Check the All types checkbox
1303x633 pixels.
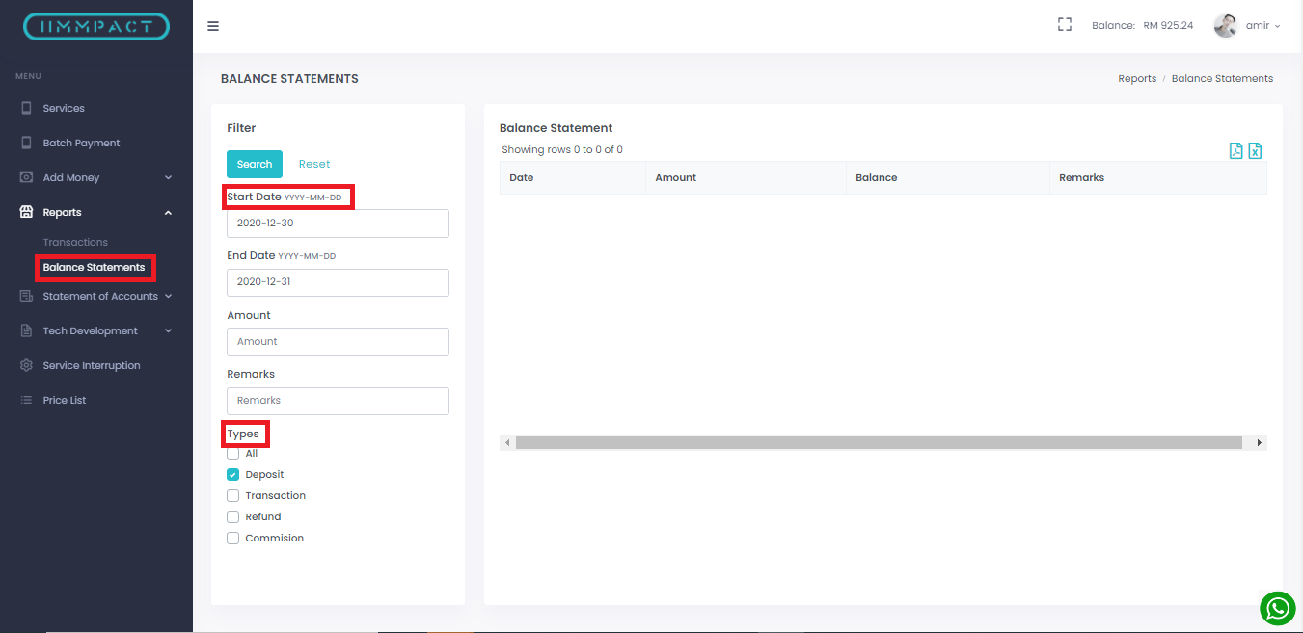pos(232,453)
